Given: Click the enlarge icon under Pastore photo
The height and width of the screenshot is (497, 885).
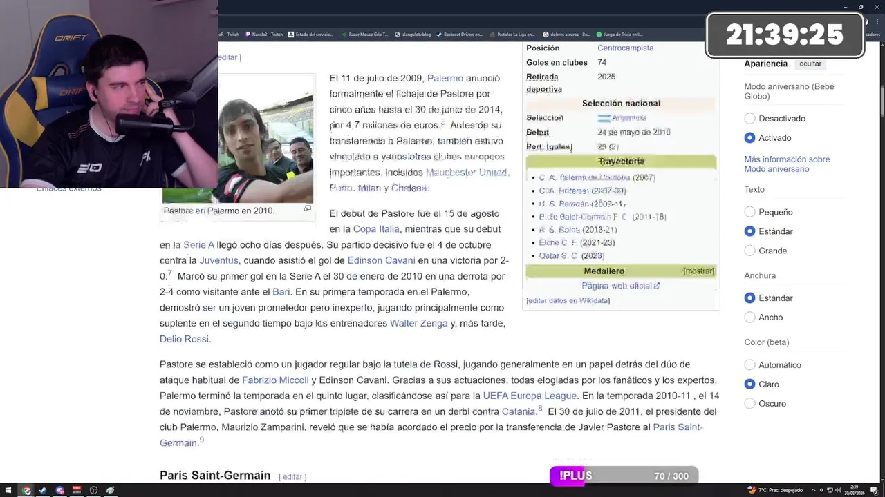Looking at the screenshot, I should pyautogui.click(x=308, y=208).
